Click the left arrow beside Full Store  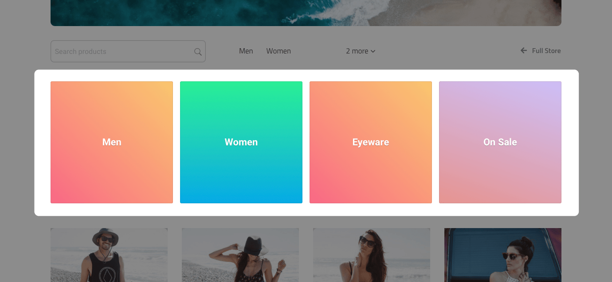click(524, 51)
